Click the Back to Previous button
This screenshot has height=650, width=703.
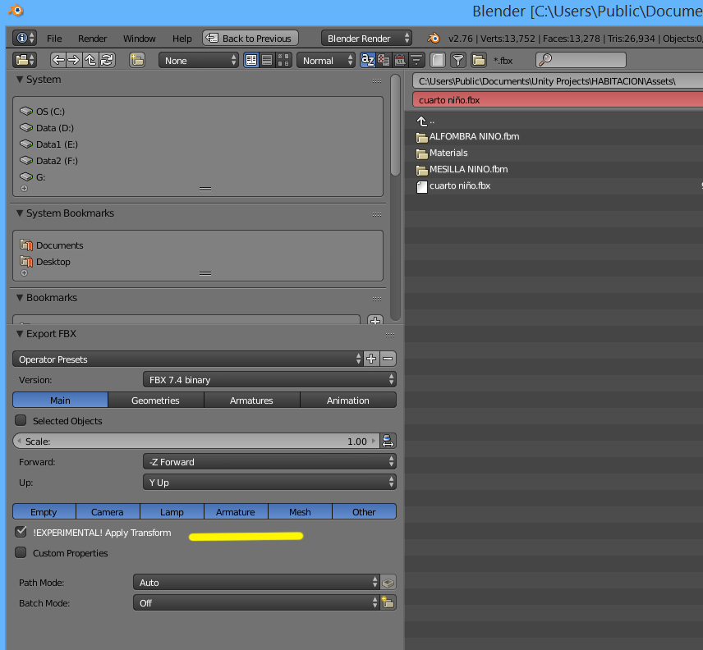tap(250, 38)
